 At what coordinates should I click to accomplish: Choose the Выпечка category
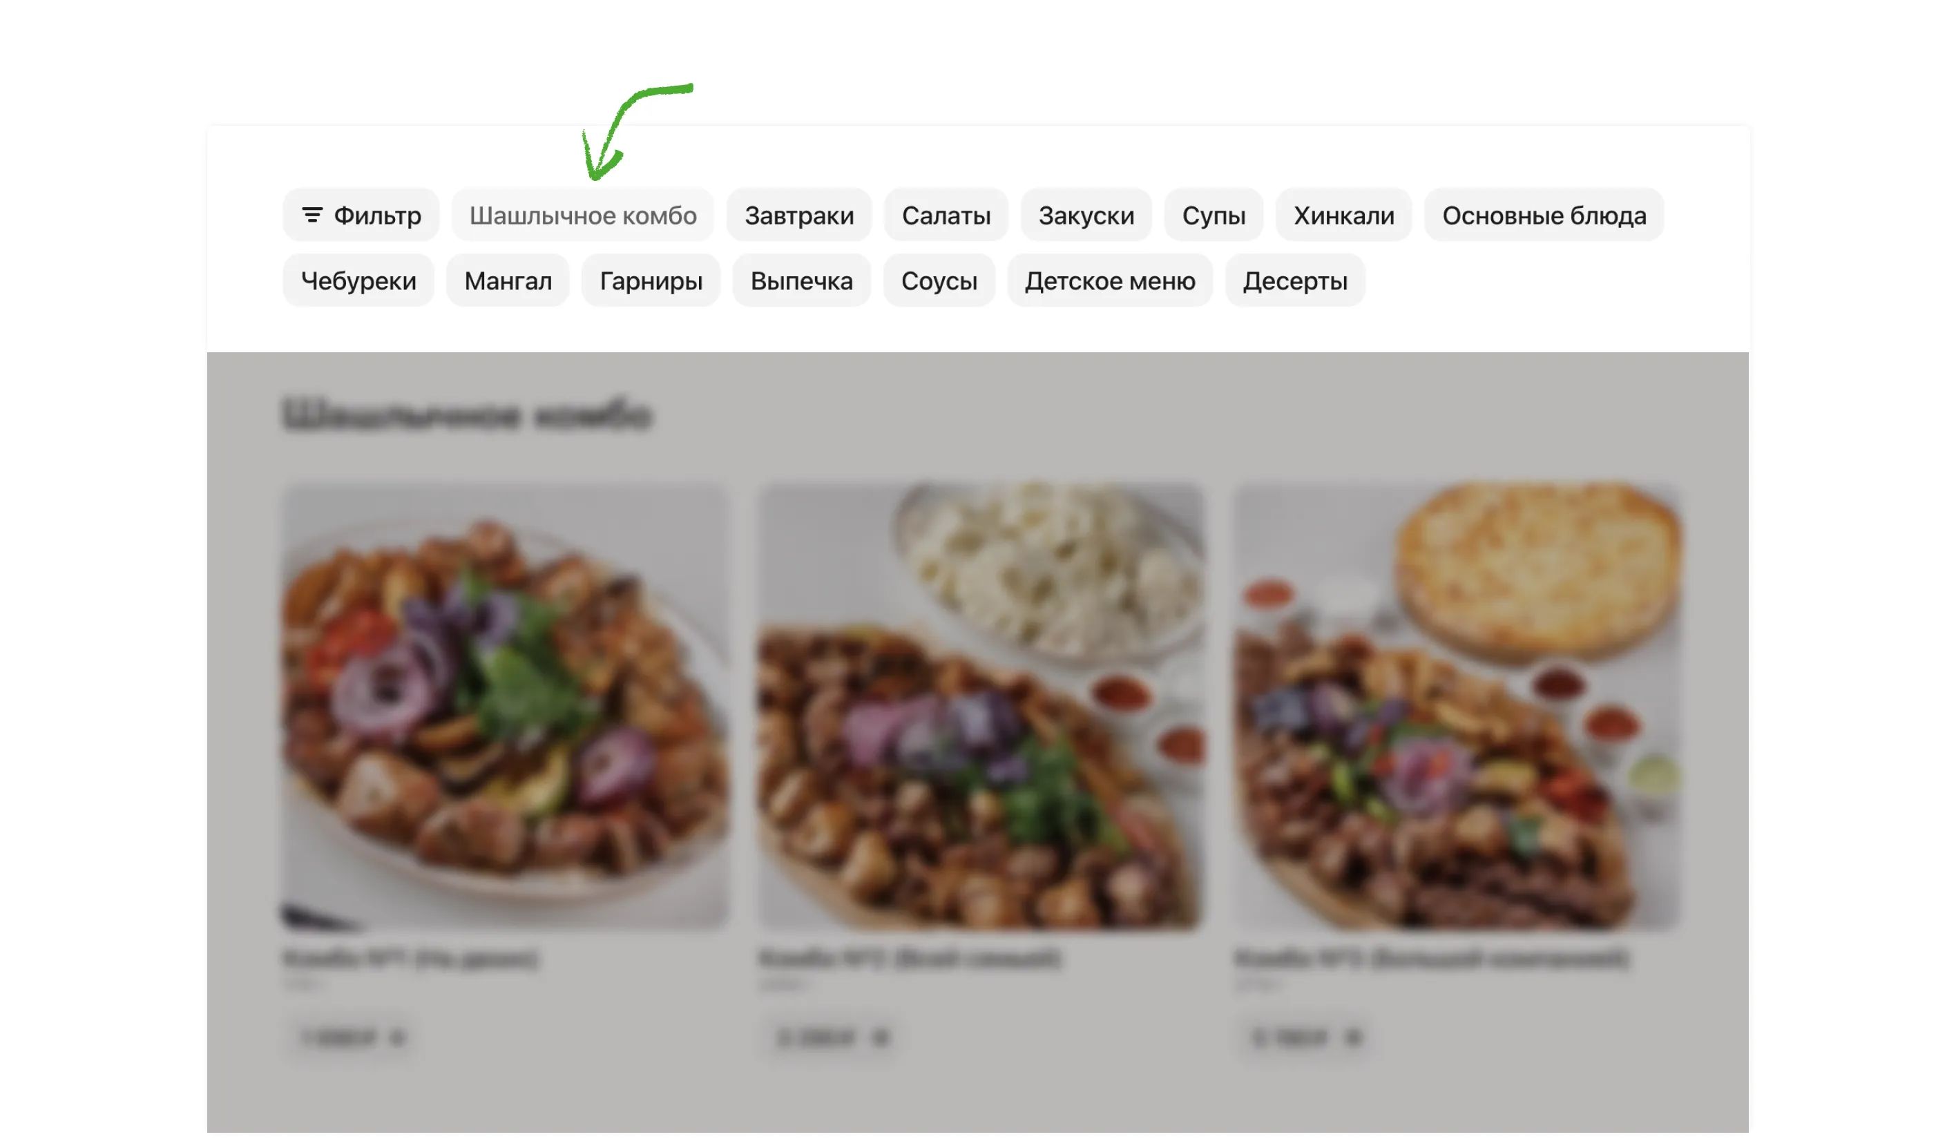point(801,280)
